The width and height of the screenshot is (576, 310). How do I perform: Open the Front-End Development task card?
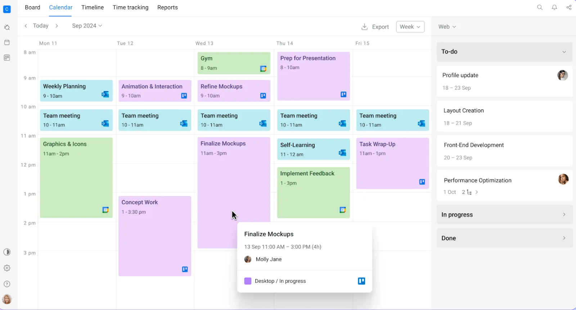504,151
